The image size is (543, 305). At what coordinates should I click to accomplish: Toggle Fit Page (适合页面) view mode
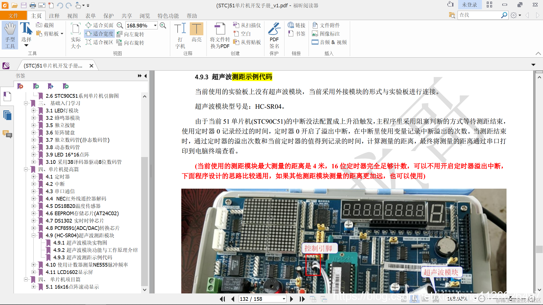(100, 25)
